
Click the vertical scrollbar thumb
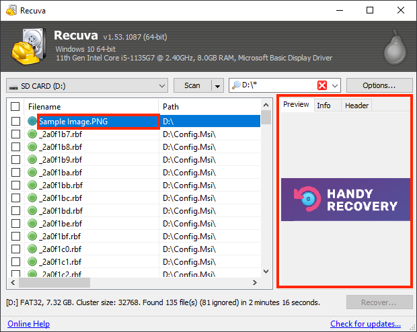[266, 118]
